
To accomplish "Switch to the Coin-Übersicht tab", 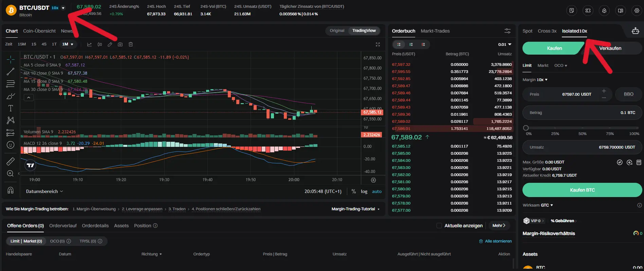I will tap(39, 31).
